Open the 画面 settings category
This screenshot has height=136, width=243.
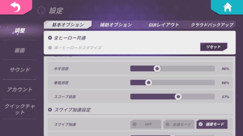tap(20, 50)
